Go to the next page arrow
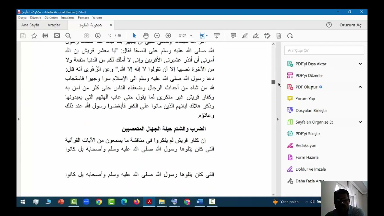The image size is (384, 216). [x=98, y=36]
